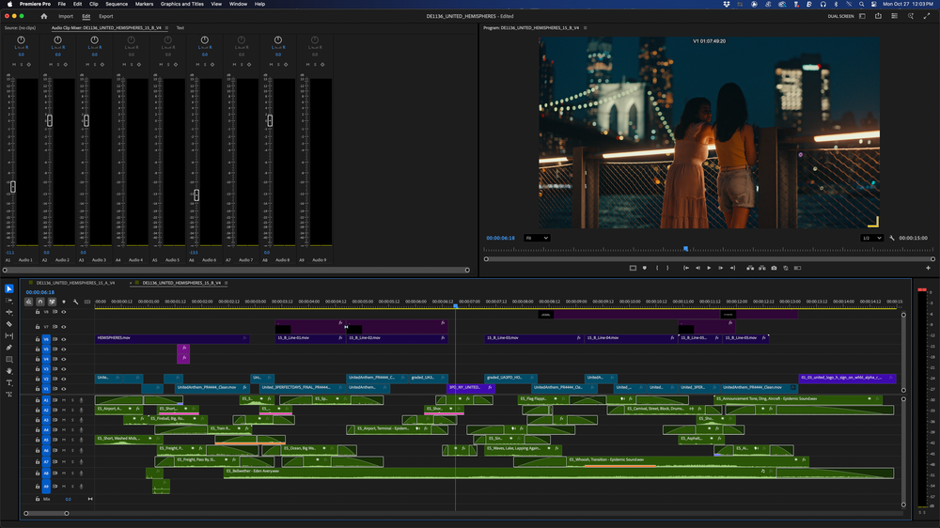Step back one frame
The width and height of the screenshot is (940, 528).
697,268
